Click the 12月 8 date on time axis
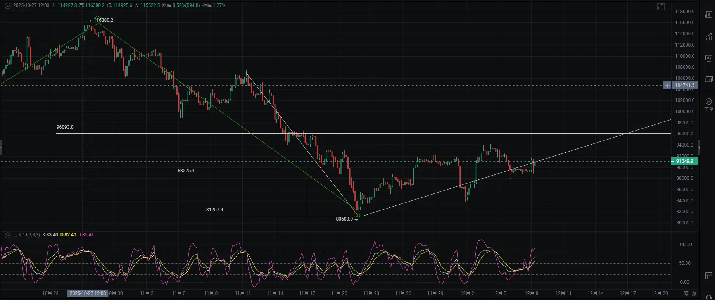This screenshot has width=715, height=300. pos(531,293)
